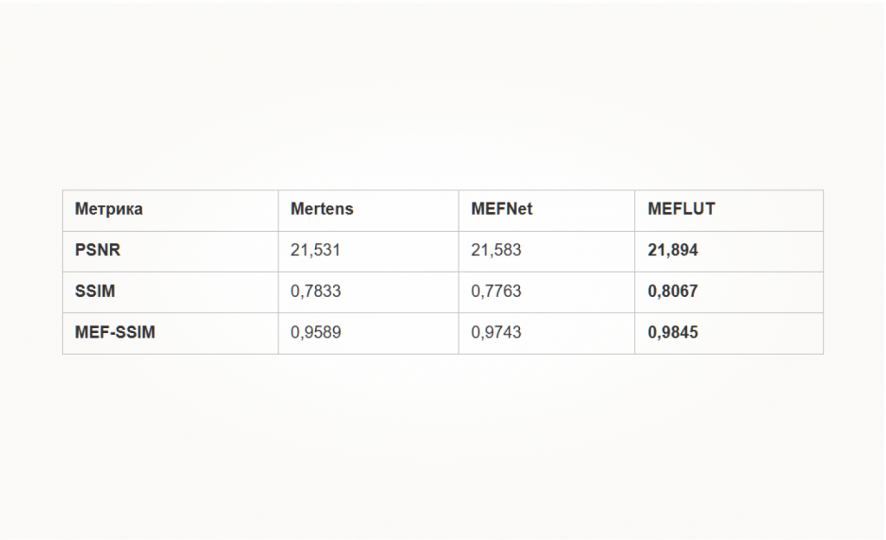Select the SSIM row label
Screen dimensions: 886x540
(x=95, y=292)
